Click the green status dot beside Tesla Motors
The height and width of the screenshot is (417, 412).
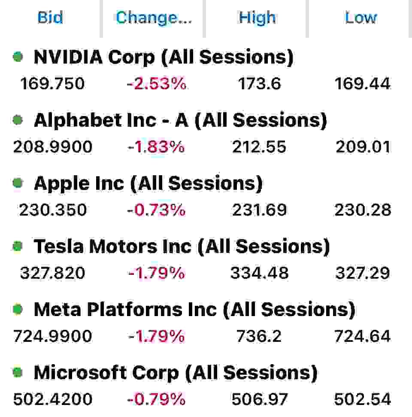pos(18,246)
